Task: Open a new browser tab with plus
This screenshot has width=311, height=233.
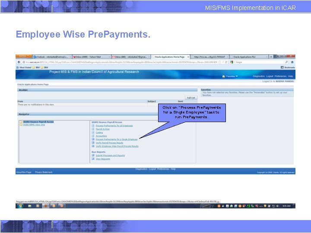Action: (x=271, y=57)
